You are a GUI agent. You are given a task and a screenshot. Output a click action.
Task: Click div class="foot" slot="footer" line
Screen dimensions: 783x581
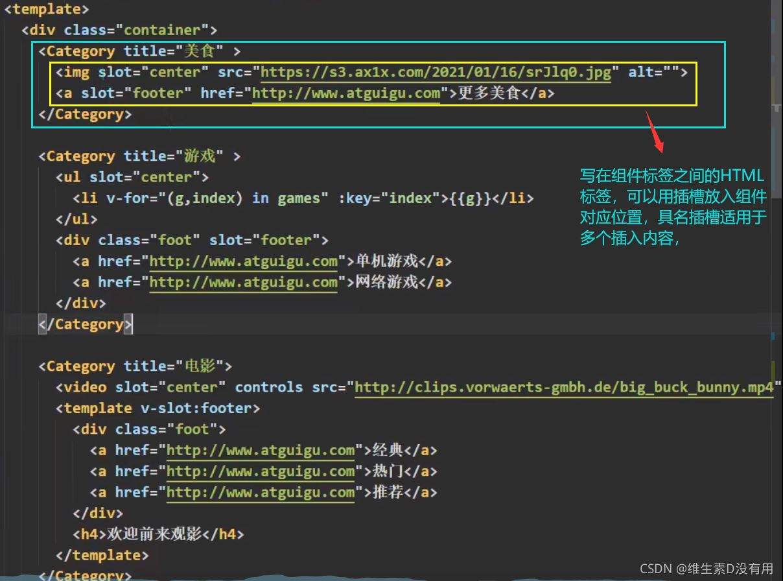pyautogui.click(x=192, y=240)
